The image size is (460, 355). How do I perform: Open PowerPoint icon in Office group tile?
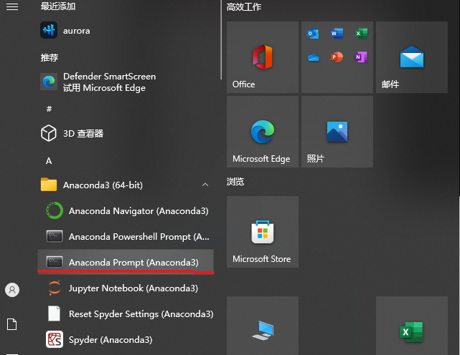tap(337, 57)
